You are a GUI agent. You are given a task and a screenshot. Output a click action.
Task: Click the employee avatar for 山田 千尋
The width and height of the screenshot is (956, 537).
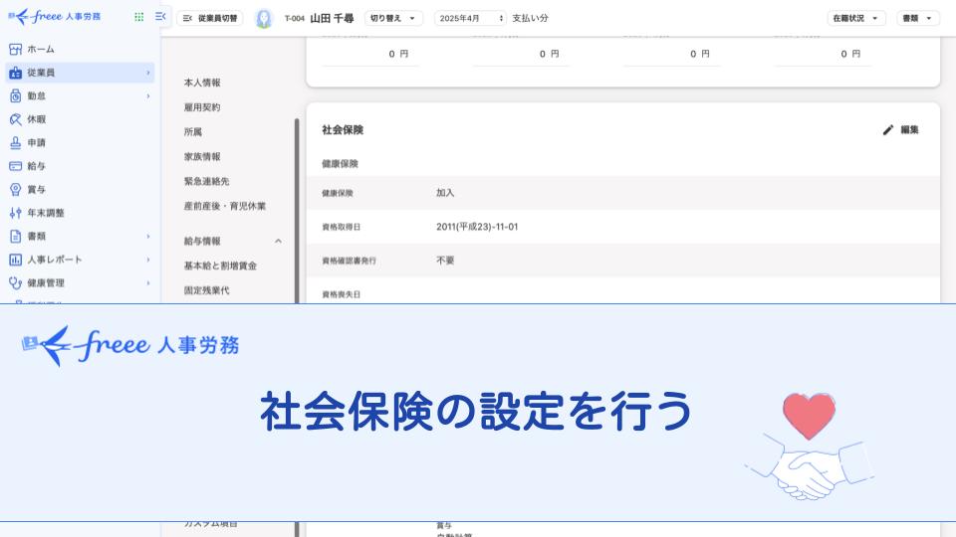[263, 18]
